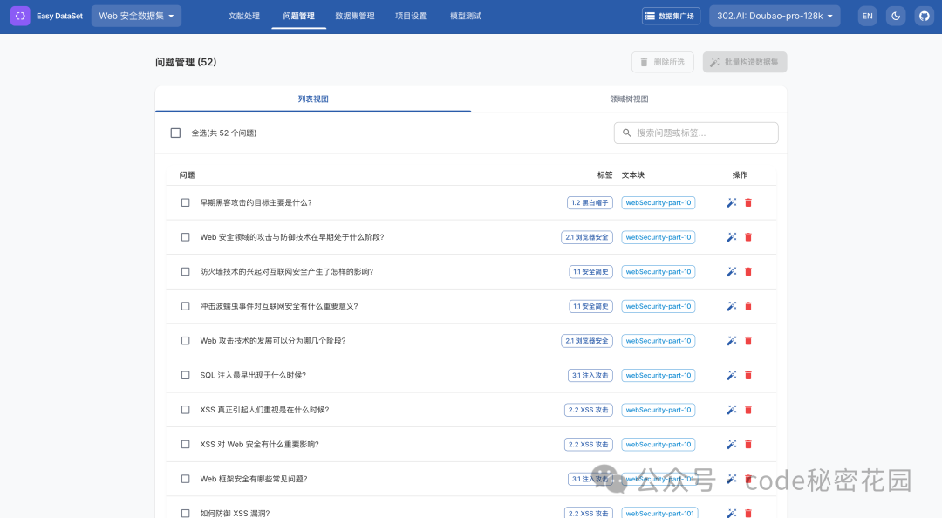Open the 模型测试 menu
This screenshot has width=942, height=518.
(466, 16)
